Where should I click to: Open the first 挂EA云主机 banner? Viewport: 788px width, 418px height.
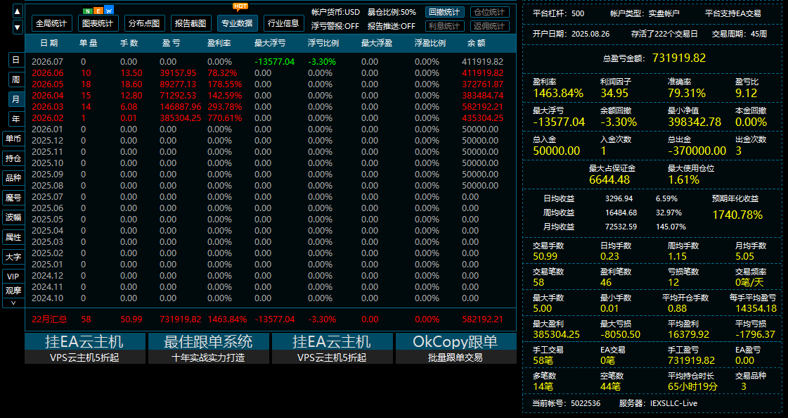point(84,348)
